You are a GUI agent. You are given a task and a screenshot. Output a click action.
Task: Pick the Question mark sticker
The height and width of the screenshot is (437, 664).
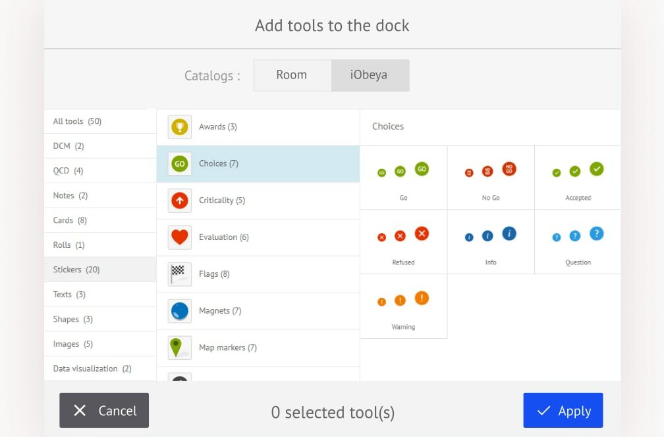(578, 242)
